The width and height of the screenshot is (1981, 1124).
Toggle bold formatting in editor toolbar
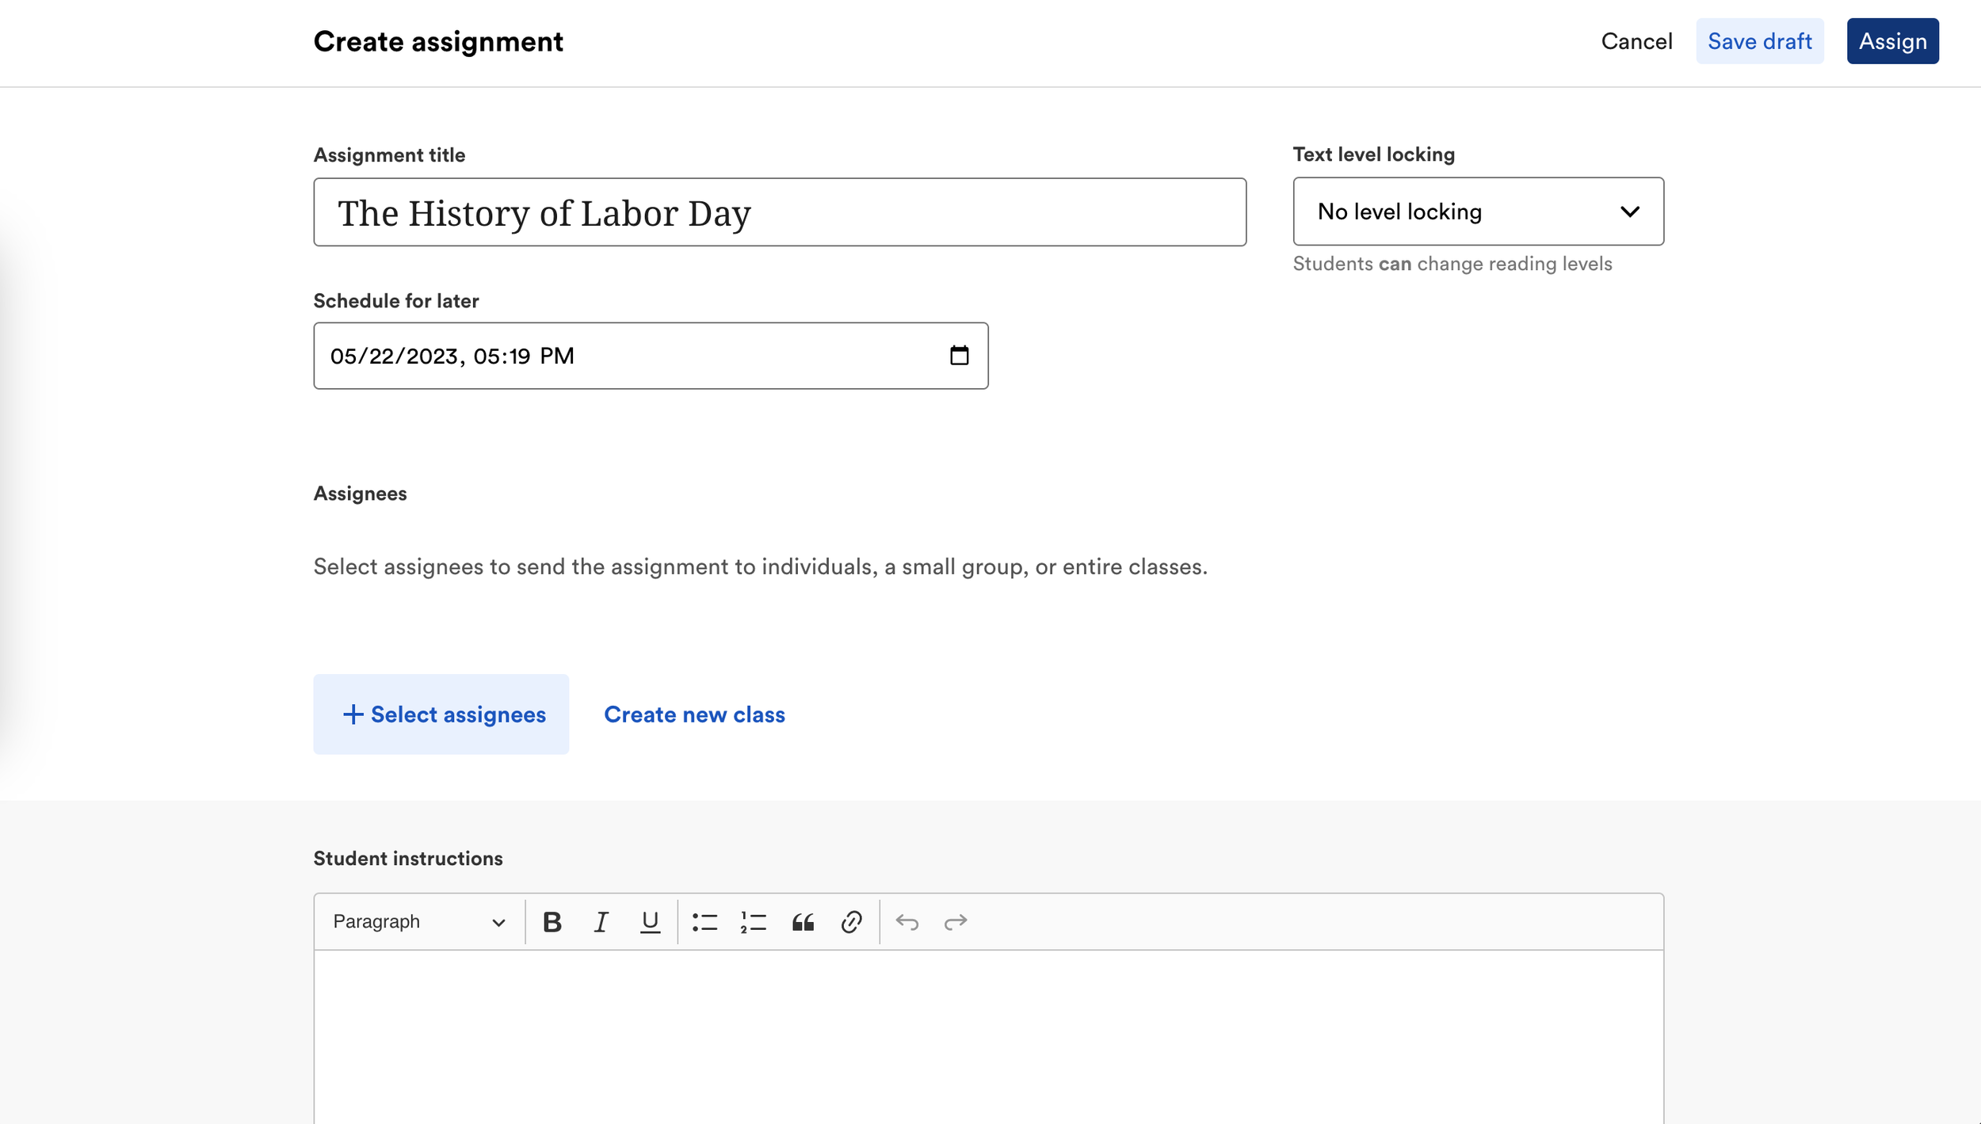click(x=552, y=922)
